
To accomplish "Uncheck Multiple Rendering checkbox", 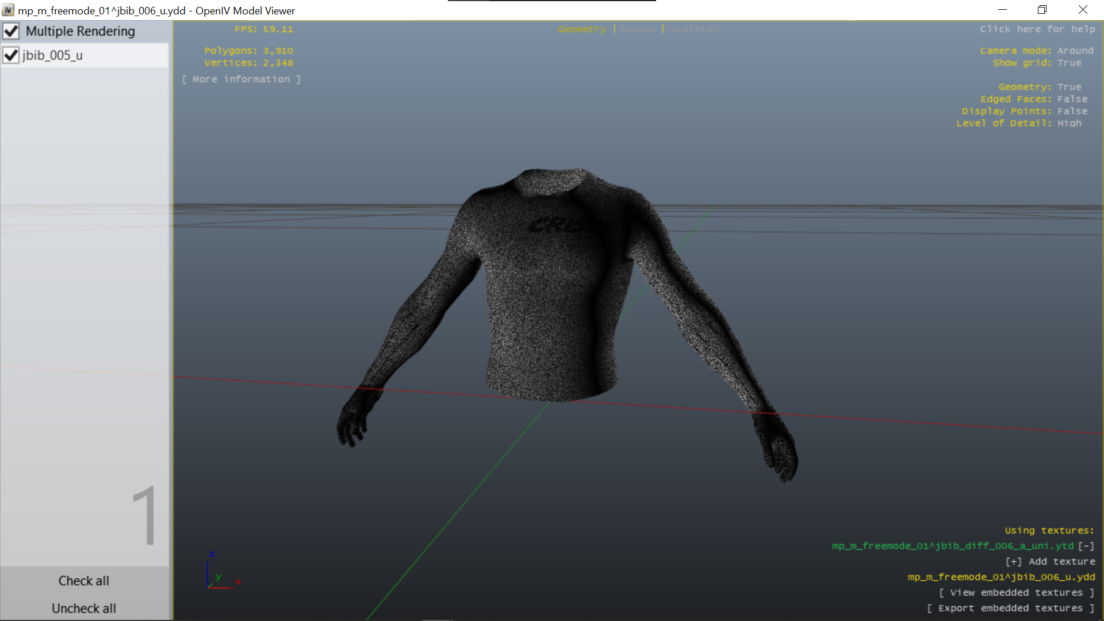I will click(x=11, y=31).
